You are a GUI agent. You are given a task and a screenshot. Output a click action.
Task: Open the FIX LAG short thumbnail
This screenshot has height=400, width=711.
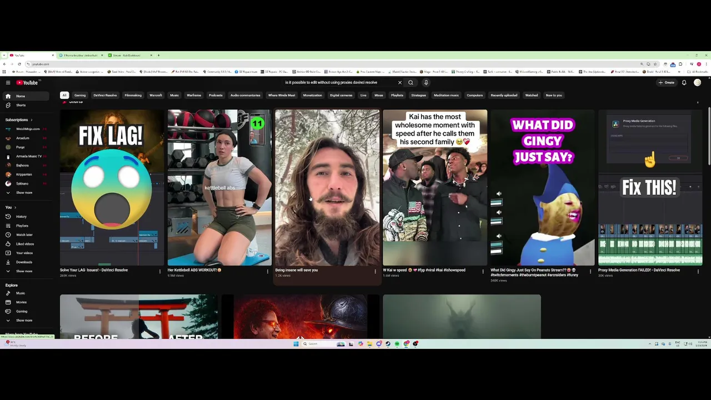point(112,188)
